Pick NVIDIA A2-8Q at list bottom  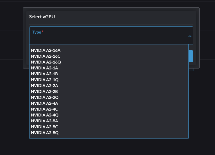[45, 133]
